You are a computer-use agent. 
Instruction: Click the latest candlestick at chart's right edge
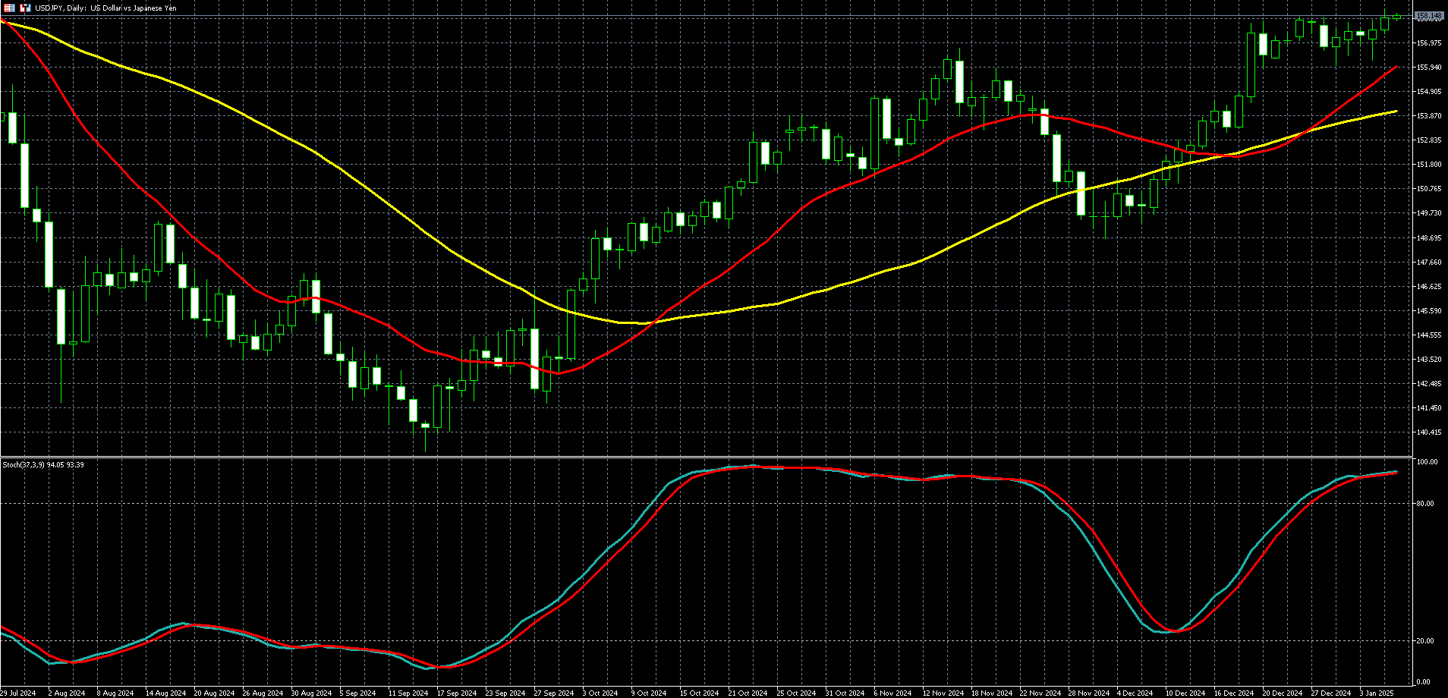(1396, 17)
